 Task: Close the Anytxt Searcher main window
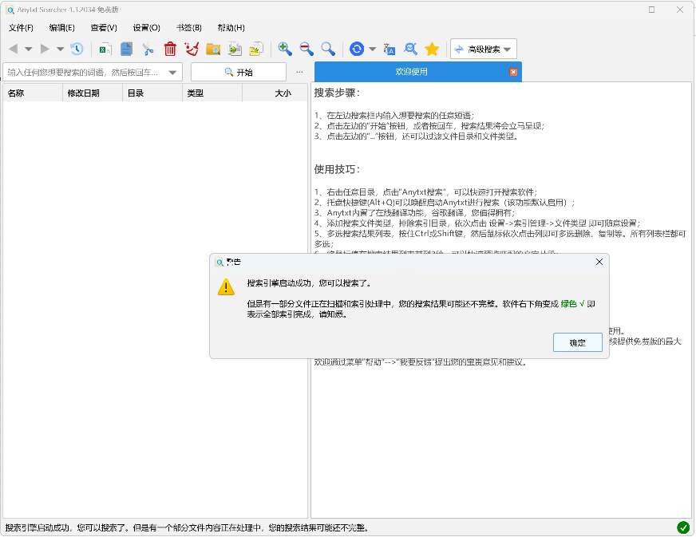pyautogui.click(x=680, y=10)
